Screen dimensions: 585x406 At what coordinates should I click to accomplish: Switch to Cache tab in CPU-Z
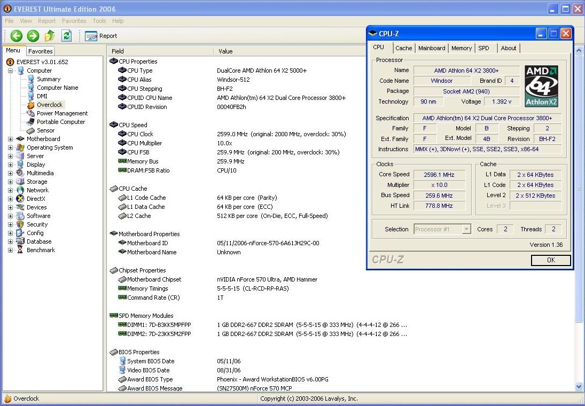404,48
